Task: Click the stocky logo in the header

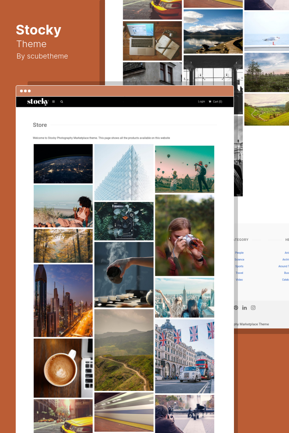Action: tap(38, 102)
